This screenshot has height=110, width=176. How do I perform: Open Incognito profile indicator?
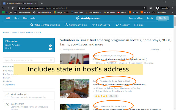pyautogui.click(x=162, y=8)
